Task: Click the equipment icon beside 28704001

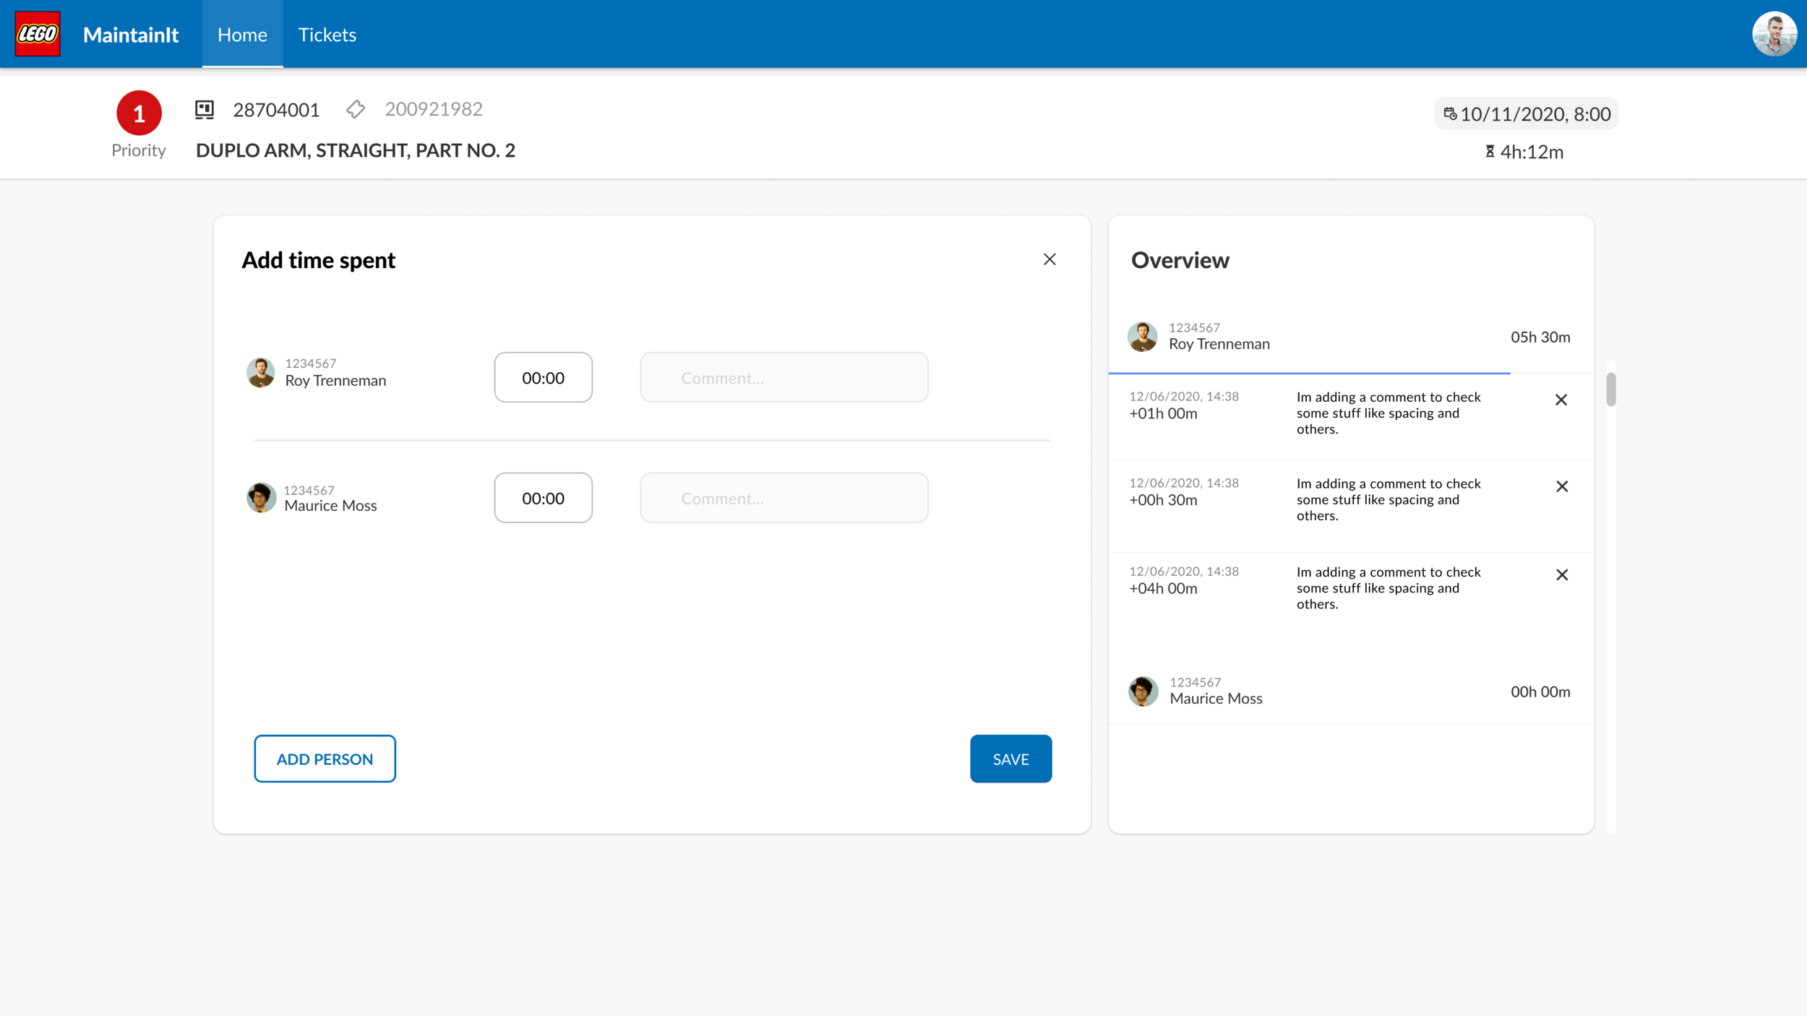Action: click(x=205, y=110)
